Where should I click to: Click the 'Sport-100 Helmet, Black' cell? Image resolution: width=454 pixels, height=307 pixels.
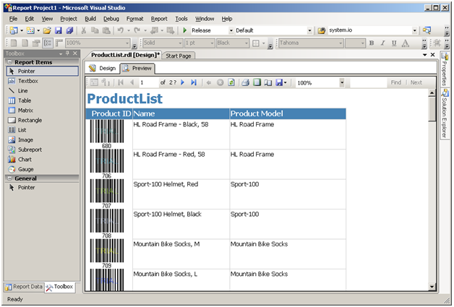(181, 224)
